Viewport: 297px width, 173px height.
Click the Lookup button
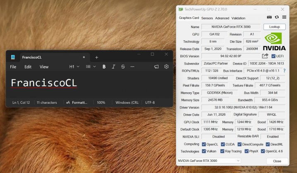(275, 27)
